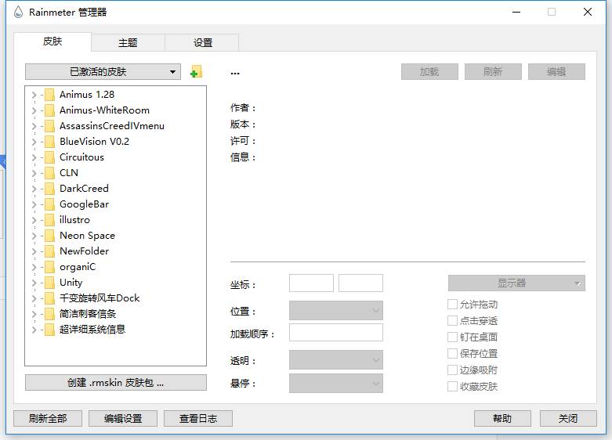The height and width of the screenshot is (440, 612).
Task: Click the AssassinsCreedIVmenu folder icon
Action: click(49, 126)
